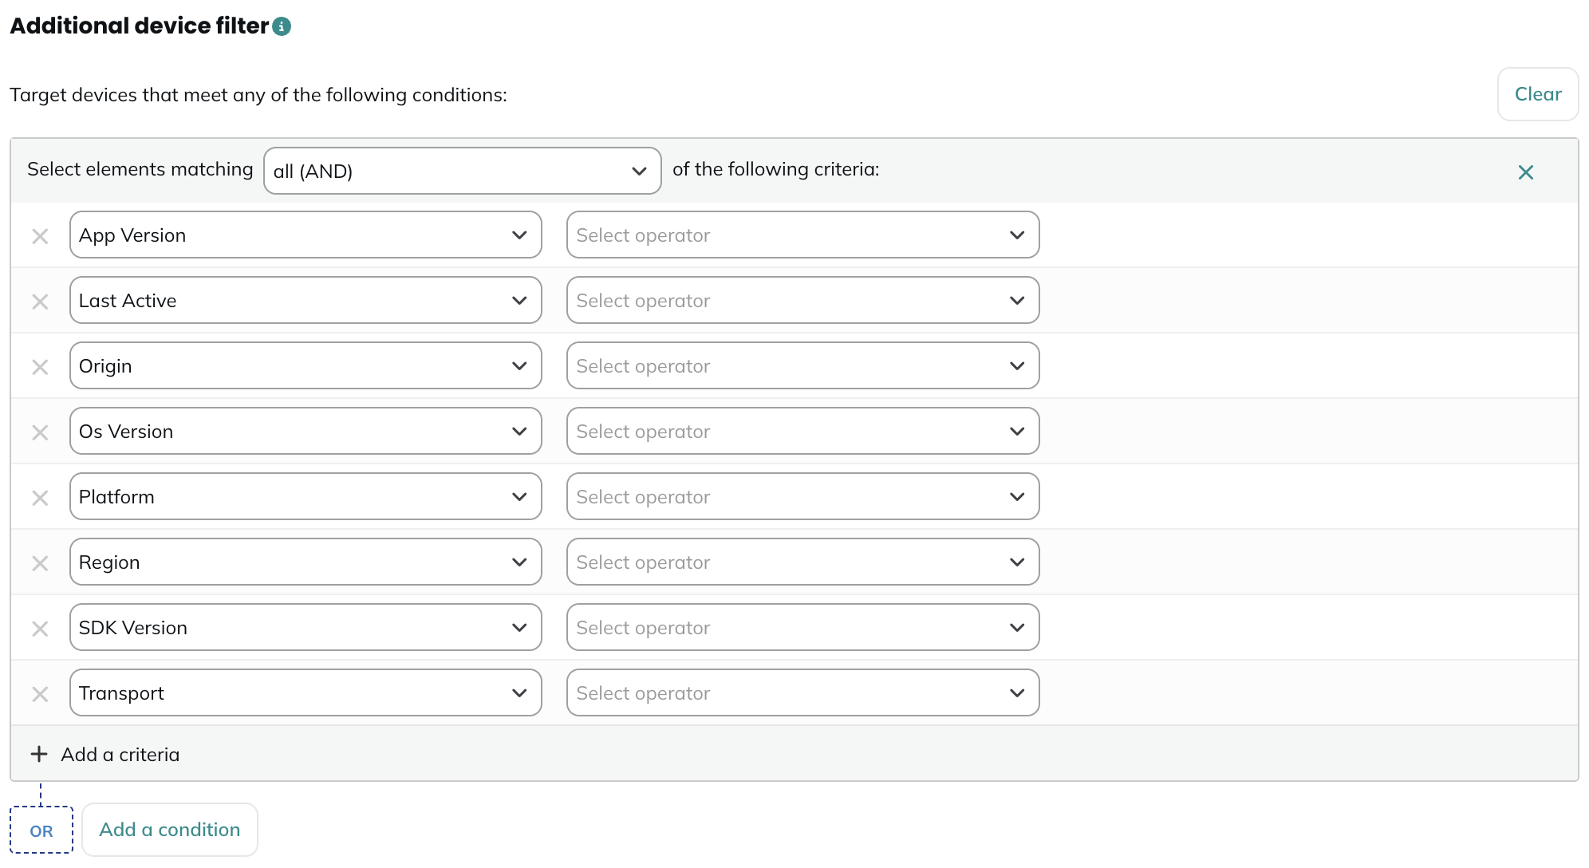Viewport: 1589px width, 868px height.
Task: Remove the SDK Version criteria row
Action: tap(40, 629)
